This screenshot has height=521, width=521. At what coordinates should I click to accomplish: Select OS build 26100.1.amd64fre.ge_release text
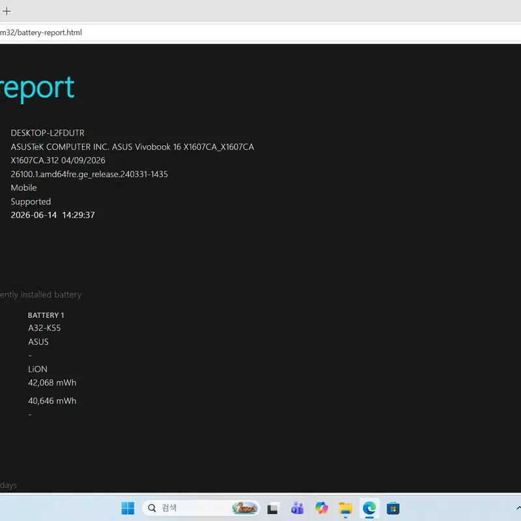coord(89,174)
